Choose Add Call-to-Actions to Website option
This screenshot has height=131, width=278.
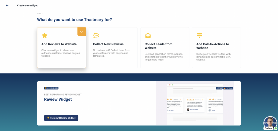(x=216, y=48)
